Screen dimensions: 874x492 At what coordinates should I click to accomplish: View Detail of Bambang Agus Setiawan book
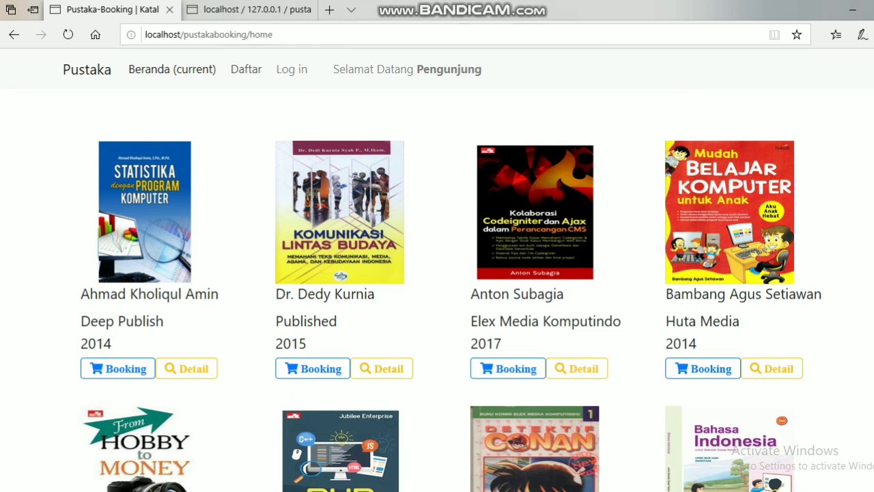[772, 368]
